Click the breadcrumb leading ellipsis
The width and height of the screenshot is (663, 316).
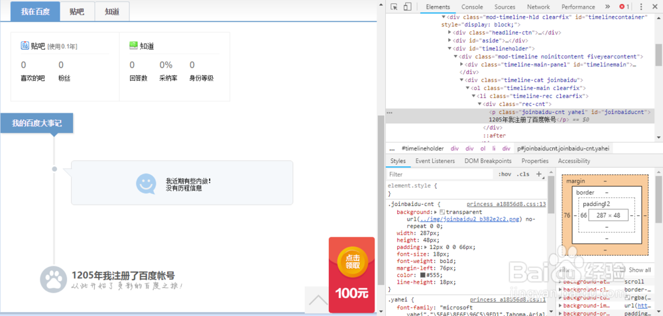pyautogui.click(x=392, y=148)
